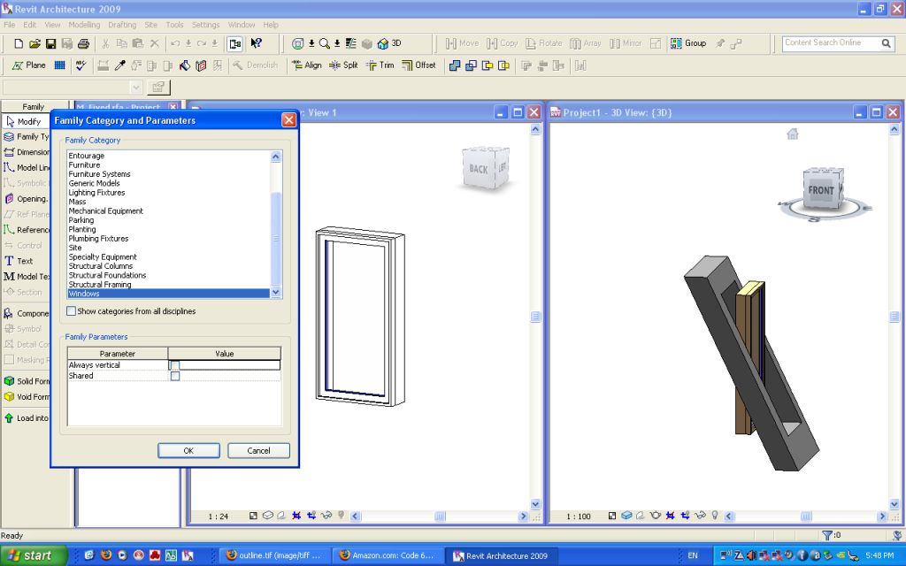Open the type selector dropdown
This screenshot has width=906, height=566.
click(135, 88)
